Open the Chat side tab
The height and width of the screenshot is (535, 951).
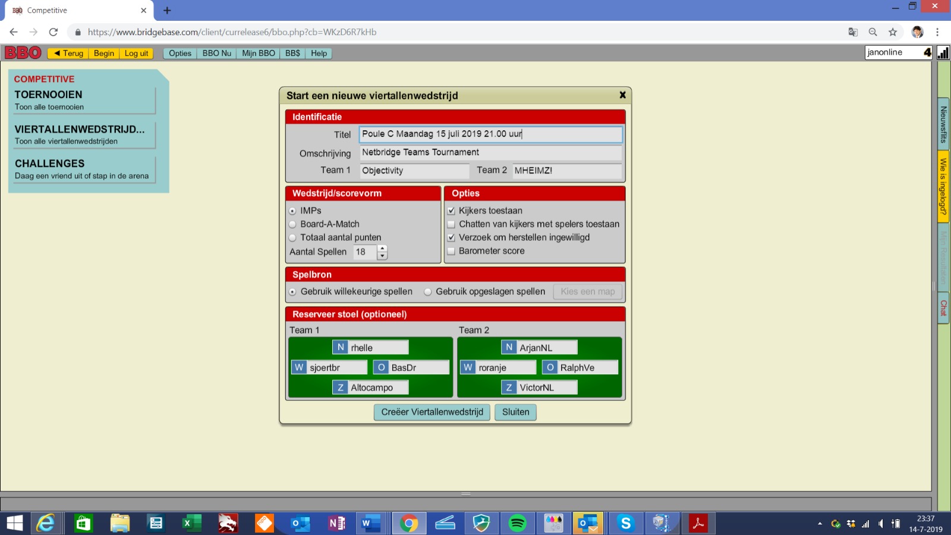[x=943, y=307]
